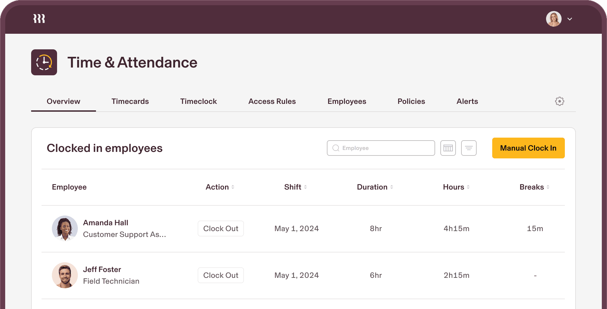Open settings via the gear icon
Image resolution: width=607 pixels, height=309 pixels.
(559, 101)
